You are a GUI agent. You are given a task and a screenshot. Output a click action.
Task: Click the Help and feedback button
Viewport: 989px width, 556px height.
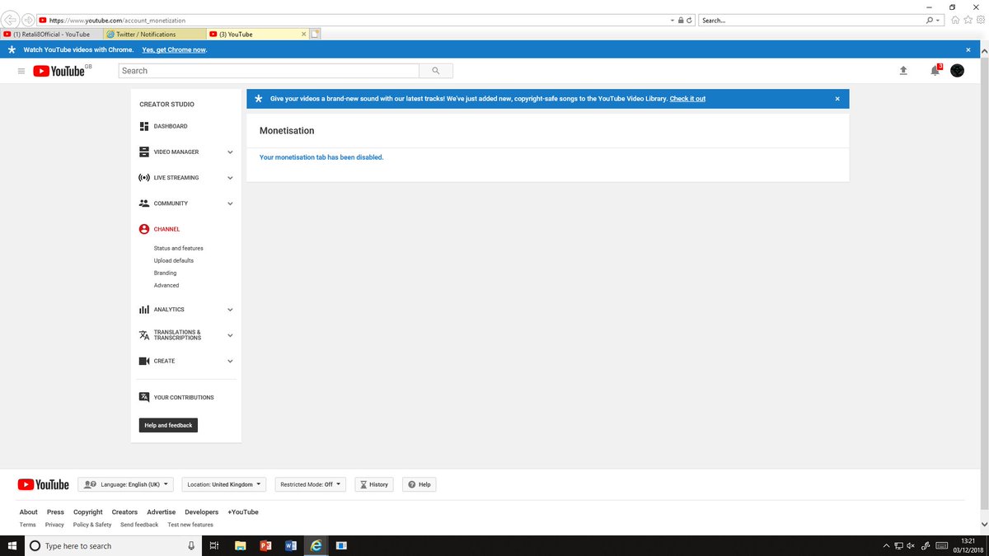(168, 425)
